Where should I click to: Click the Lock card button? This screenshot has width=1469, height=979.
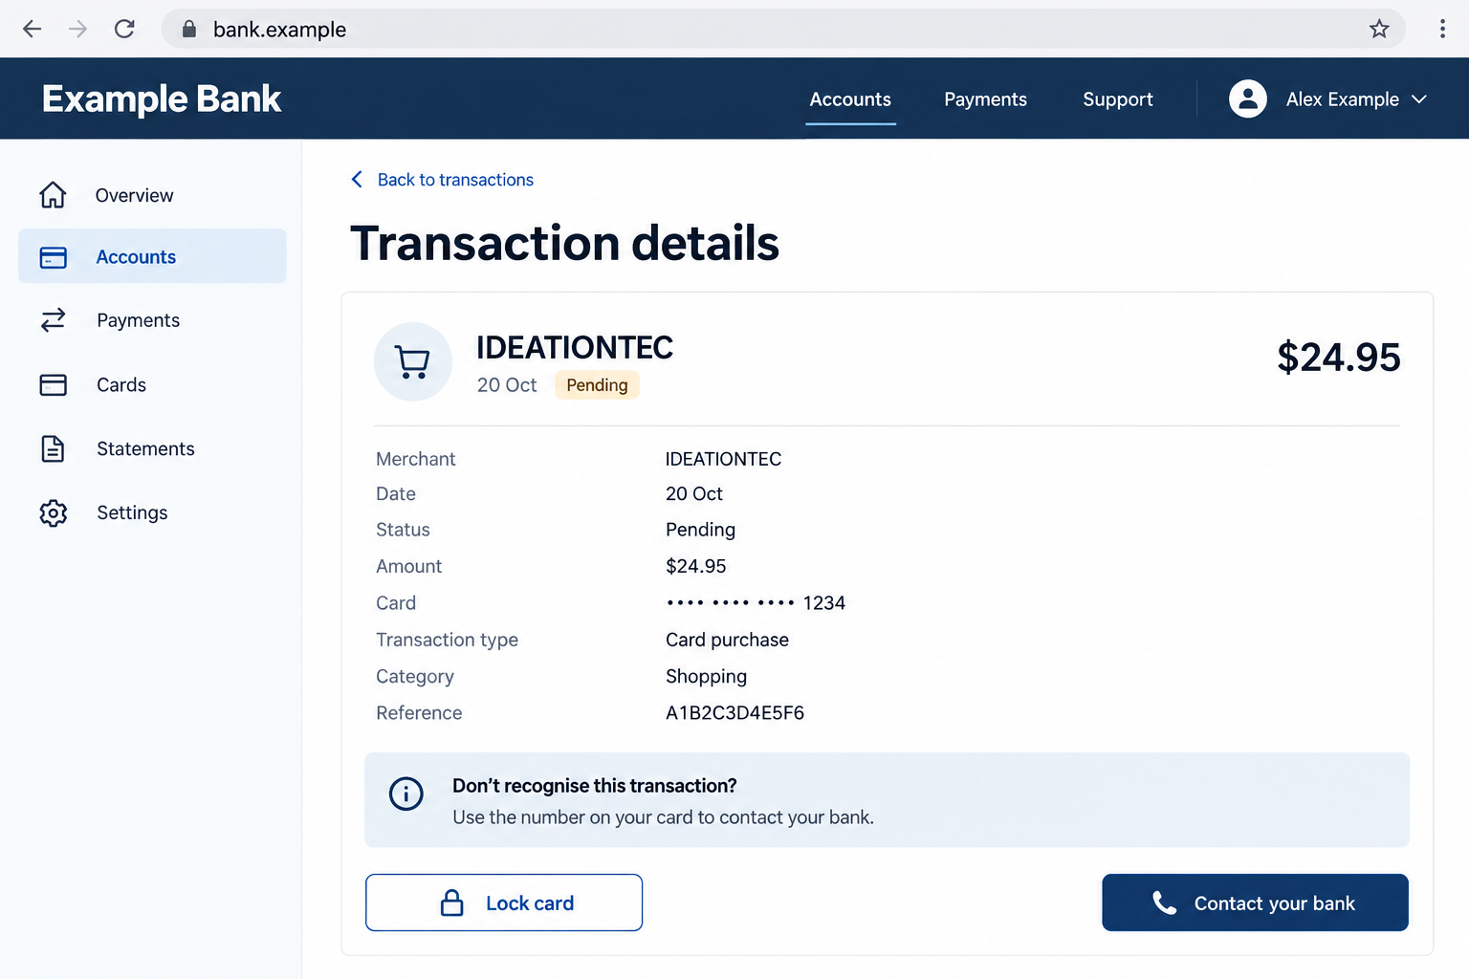pos(504,903)
